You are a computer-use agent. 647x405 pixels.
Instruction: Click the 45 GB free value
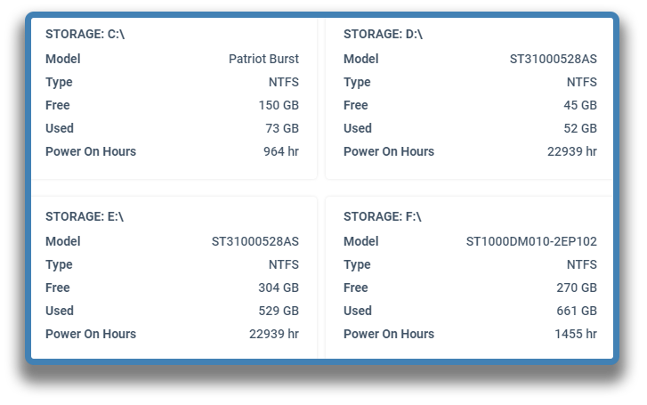tap(580, 105)
